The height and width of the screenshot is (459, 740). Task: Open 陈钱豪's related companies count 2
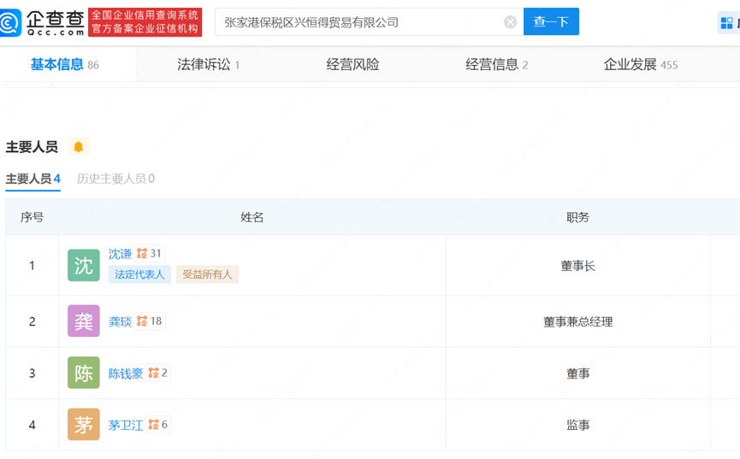pos(157,374)
